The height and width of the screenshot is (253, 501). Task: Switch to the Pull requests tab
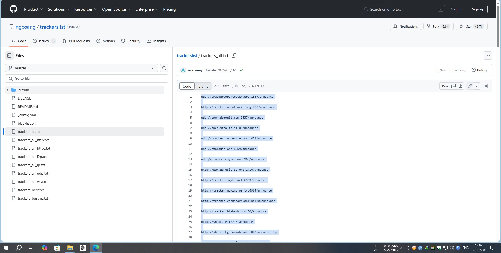pyautogui.click(x=76, y=41)
